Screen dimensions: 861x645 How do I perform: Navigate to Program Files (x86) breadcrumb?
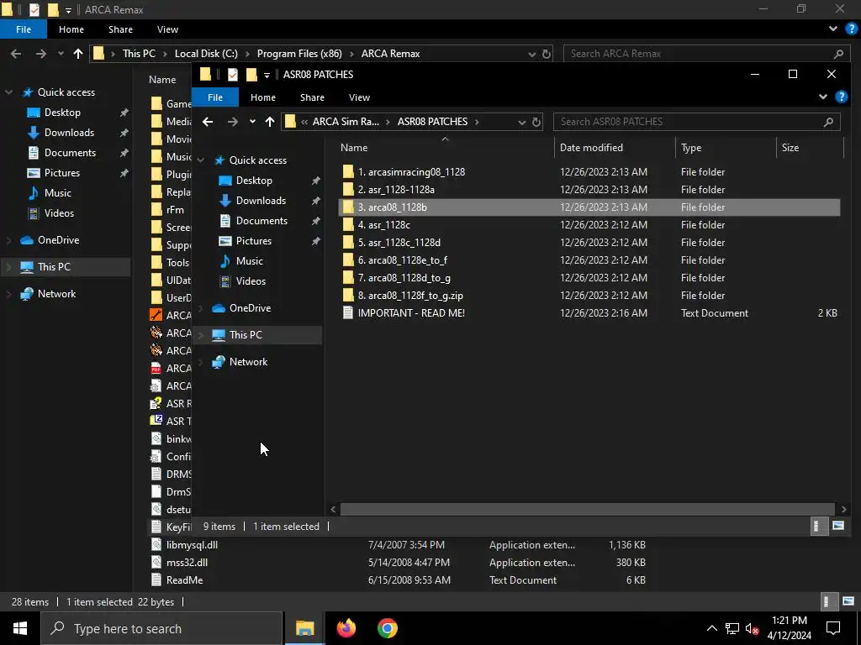[299, 54]
